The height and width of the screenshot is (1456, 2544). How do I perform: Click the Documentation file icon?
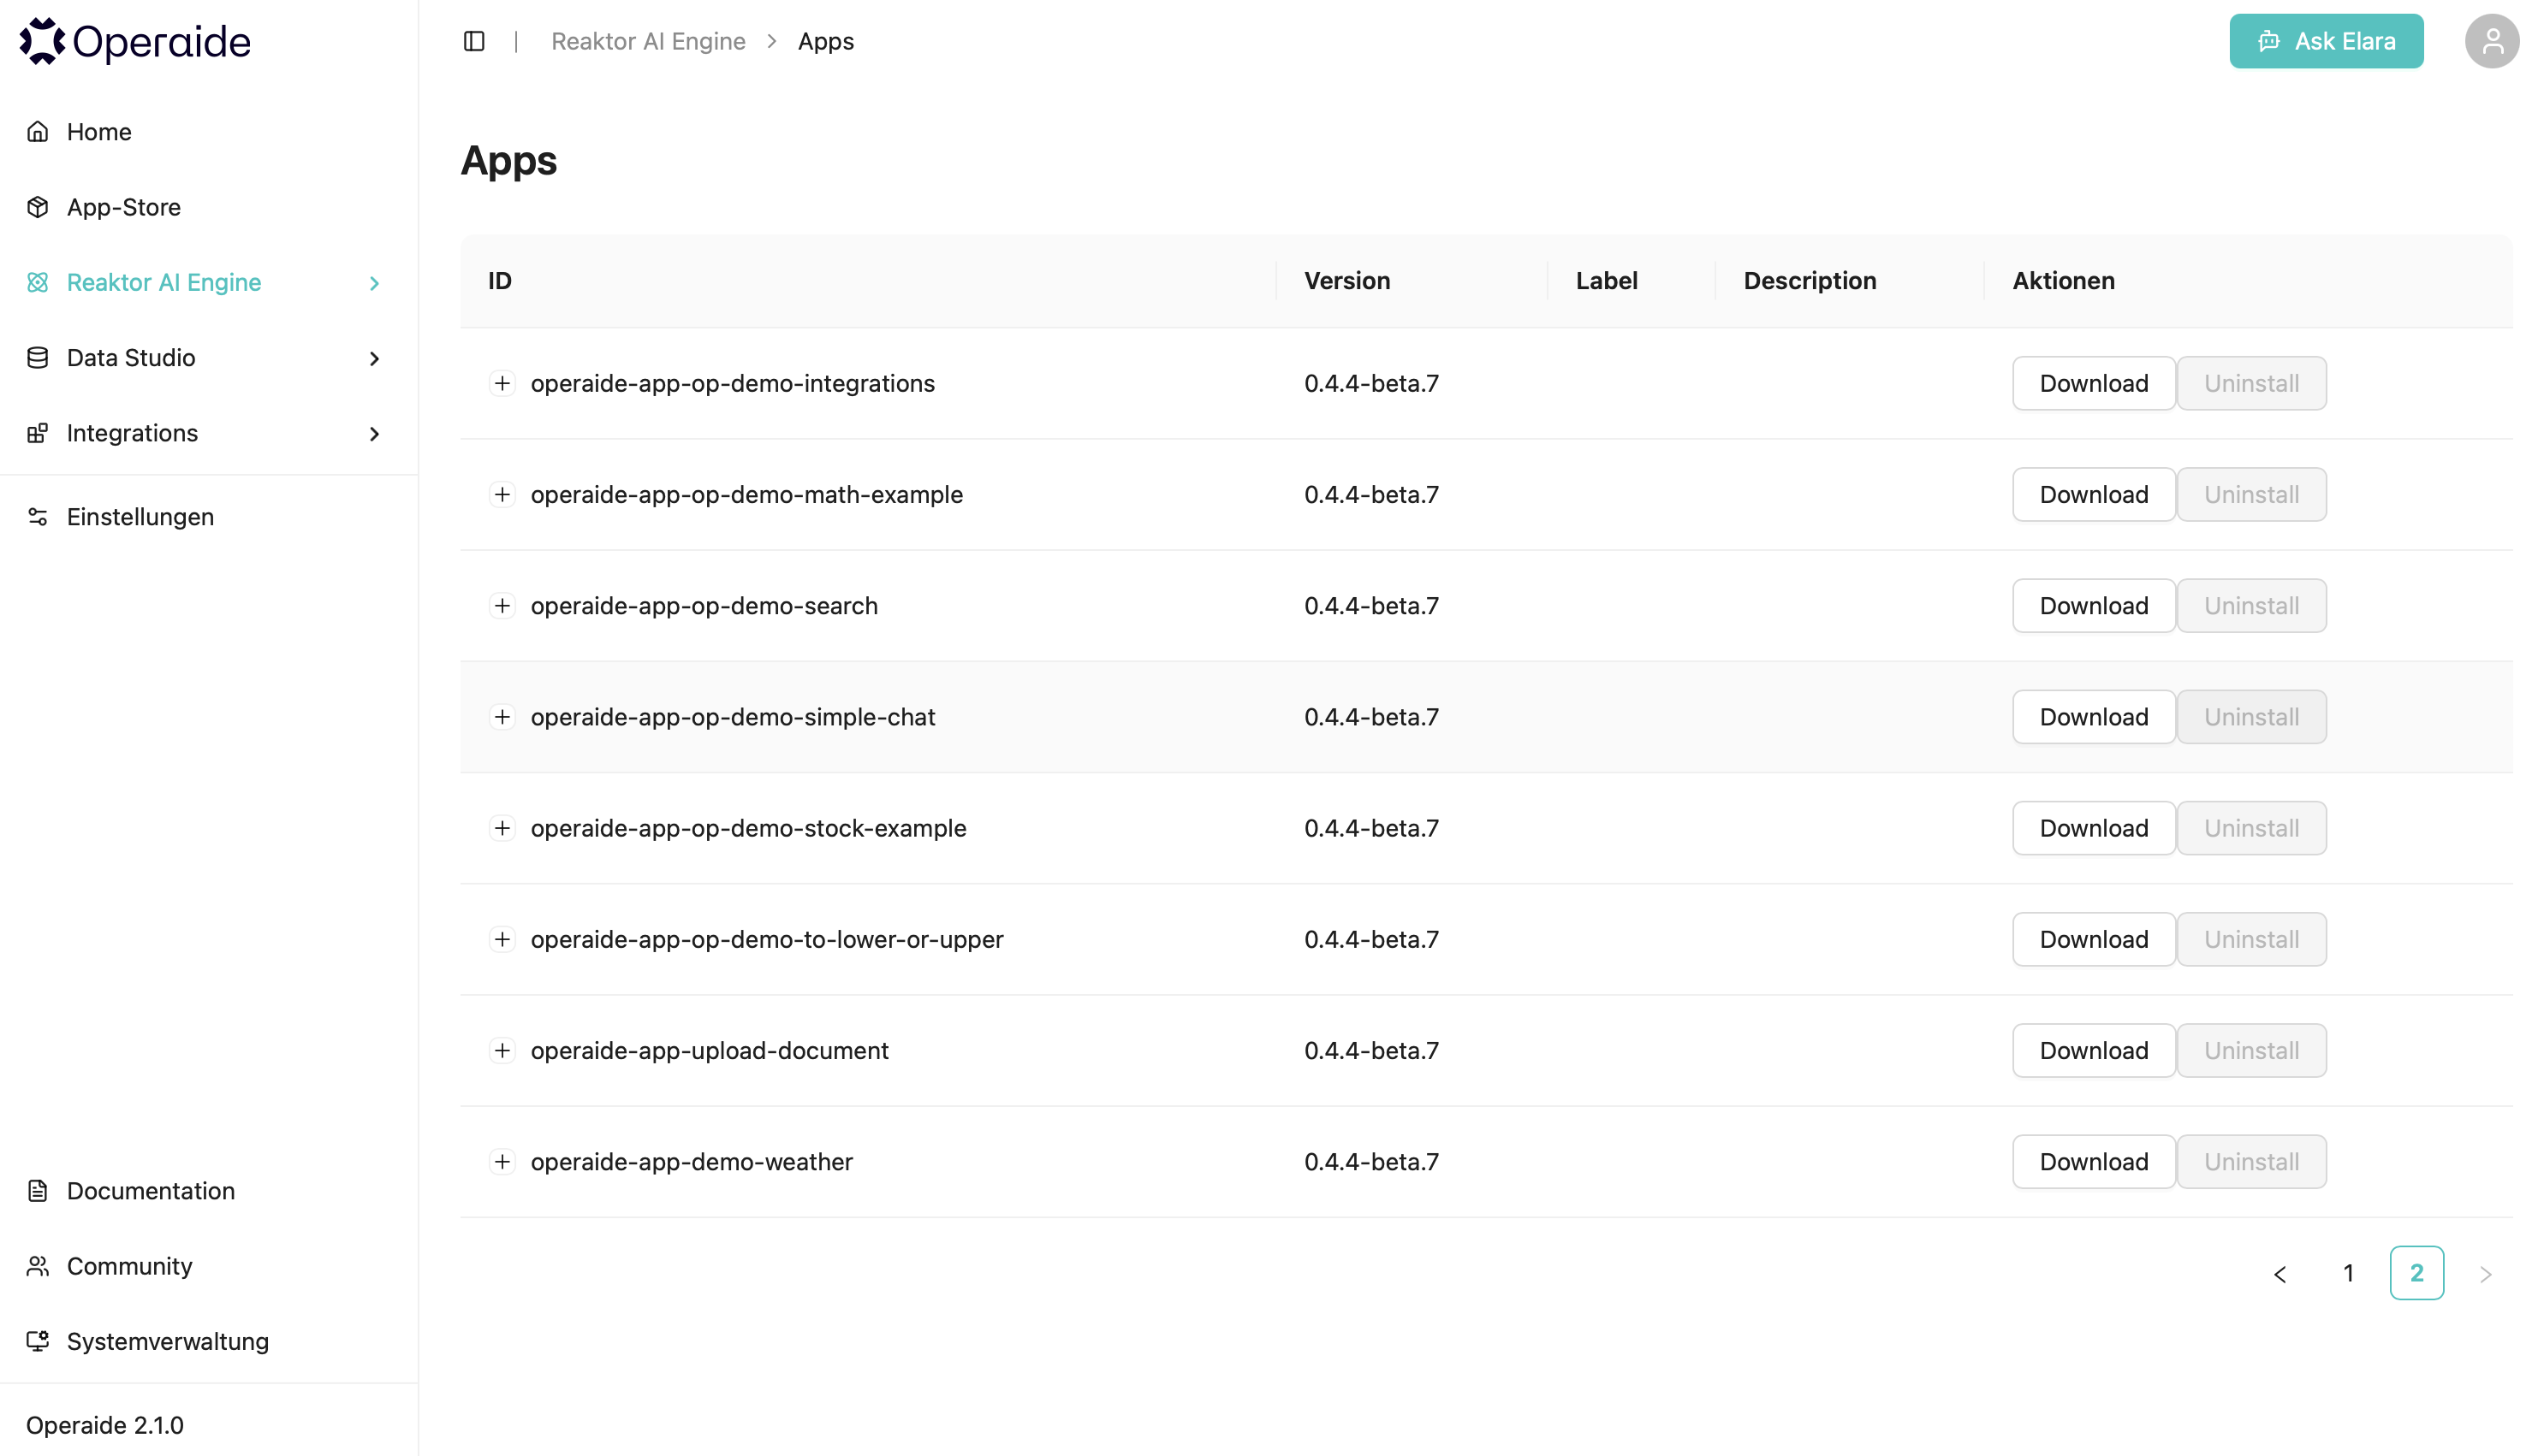pyautogui.click(x=38, y=1191)
